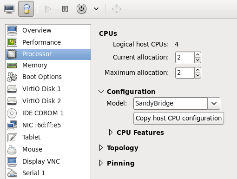This screenshot has height=179, width=237.
Task: Click the fullscreen toggle icon in toolbar
Action: click(117, 9)
